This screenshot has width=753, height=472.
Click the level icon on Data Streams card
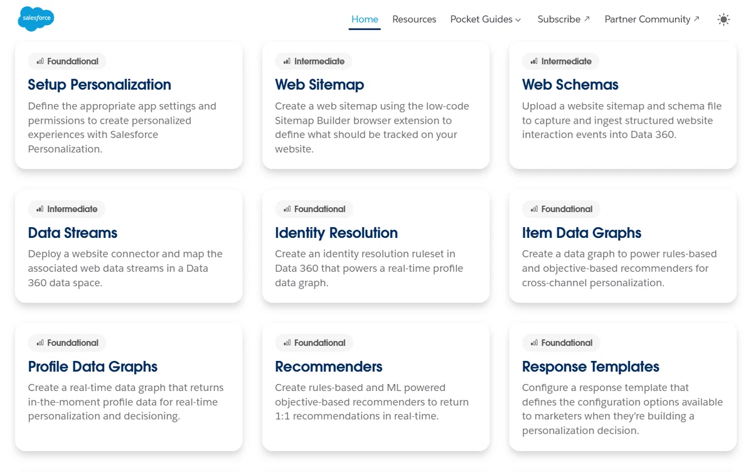point(40,209)
